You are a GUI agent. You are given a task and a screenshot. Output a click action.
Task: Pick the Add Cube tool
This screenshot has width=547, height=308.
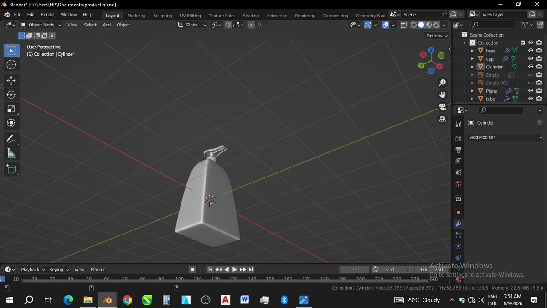pyautogui.click(x=11, y=169)
